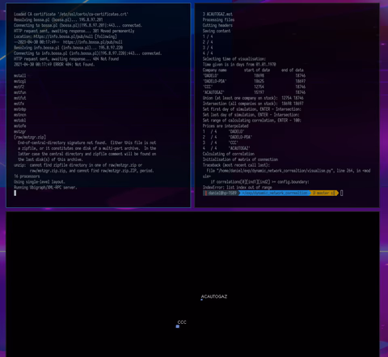Viewport: 388px width, 357px height.
Task: Click the IndexError list index line
Action: coord(238,187)
